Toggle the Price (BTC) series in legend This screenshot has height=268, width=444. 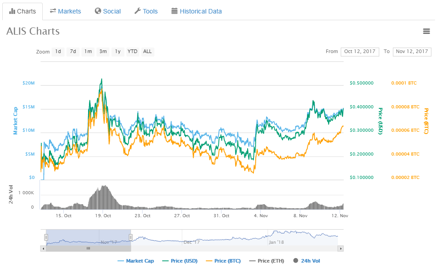pos(223,261)
